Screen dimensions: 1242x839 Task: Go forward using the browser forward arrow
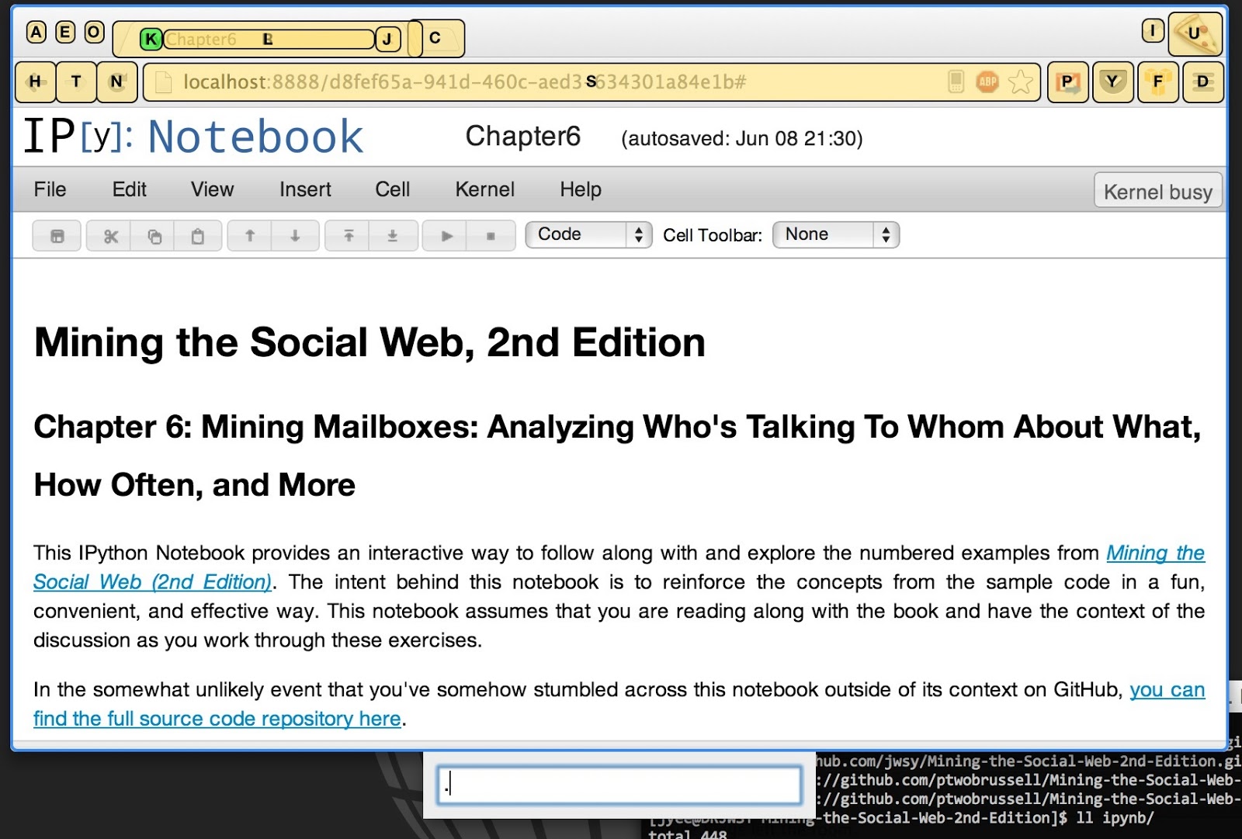point(76,81)
